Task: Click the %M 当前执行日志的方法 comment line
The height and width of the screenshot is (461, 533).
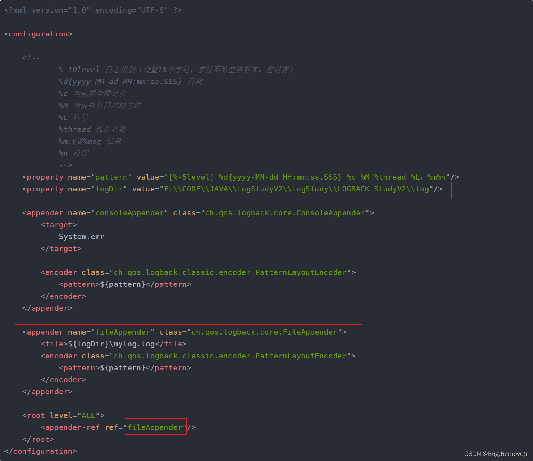Action: pyautogui.click(x=100, y=105)
